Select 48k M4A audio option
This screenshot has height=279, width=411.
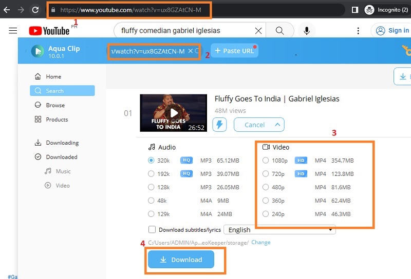coord(151,201)
